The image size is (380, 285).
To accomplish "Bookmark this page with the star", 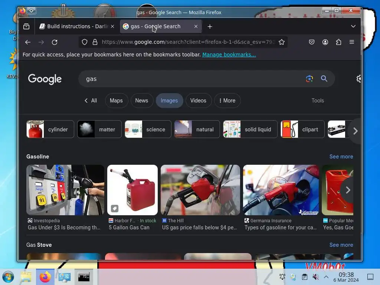I will click(281, 42).
